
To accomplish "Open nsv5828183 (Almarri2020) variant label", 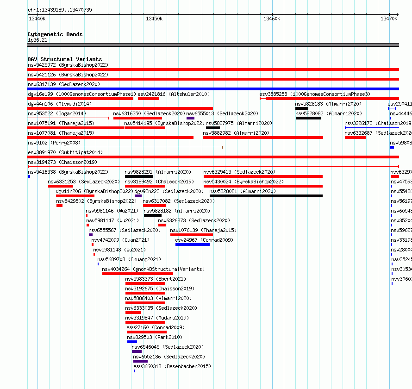I will [328, 104].
